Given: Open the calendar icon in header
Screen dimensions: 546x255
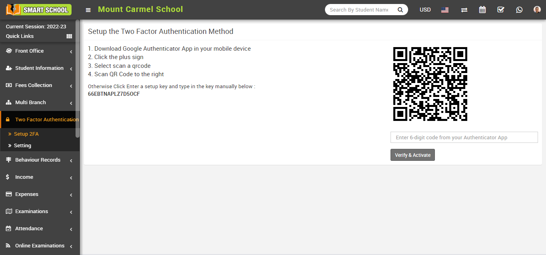Looking at the screenshot, I should [482, 10].
